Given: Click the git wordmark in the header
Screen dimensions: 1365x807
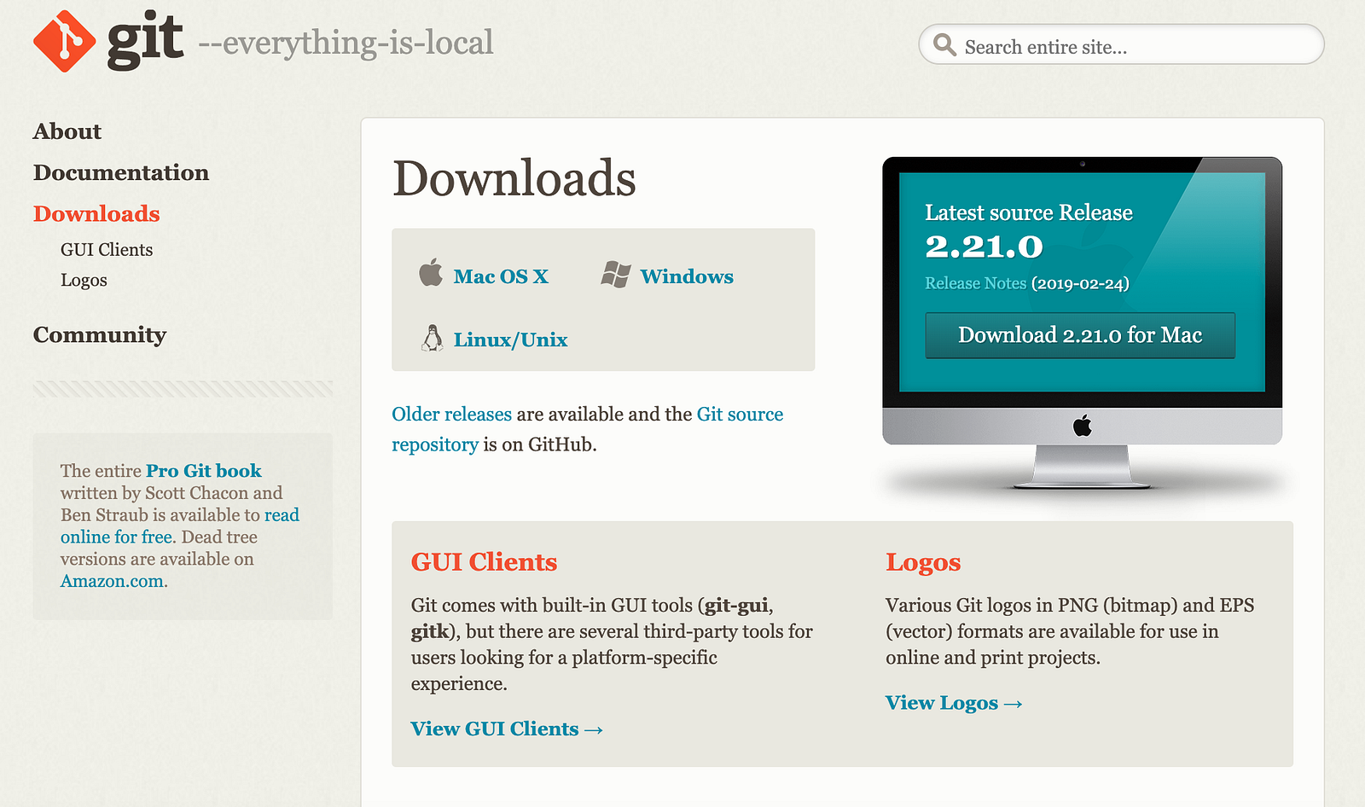Looking at the screenshot, I should tap(145, 40).
